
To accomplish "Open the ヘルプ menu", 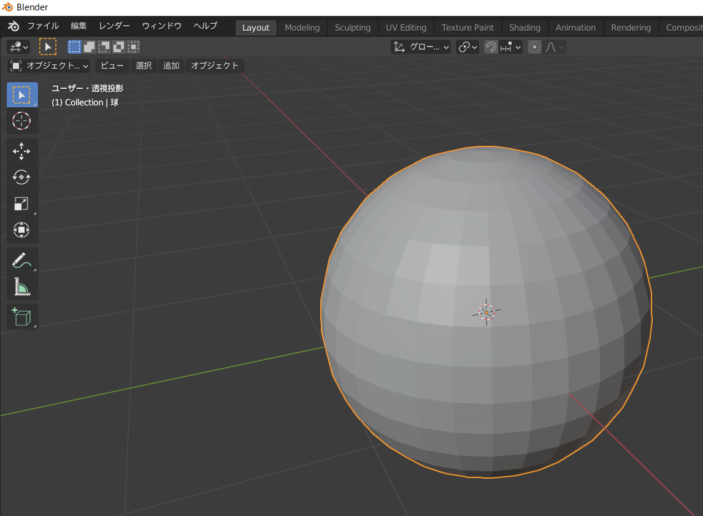I will [x=206, y=26].
